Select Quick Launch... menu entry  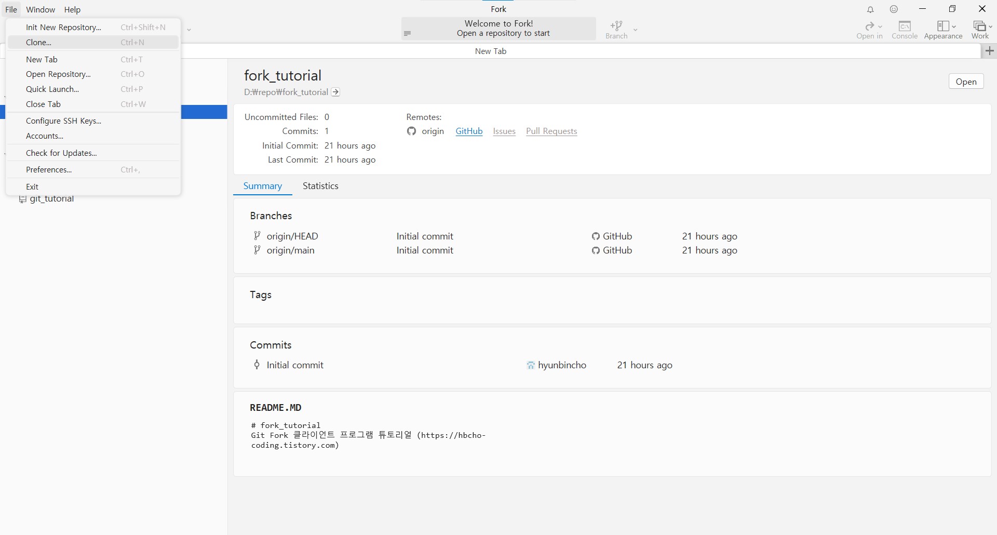[93, 89]
